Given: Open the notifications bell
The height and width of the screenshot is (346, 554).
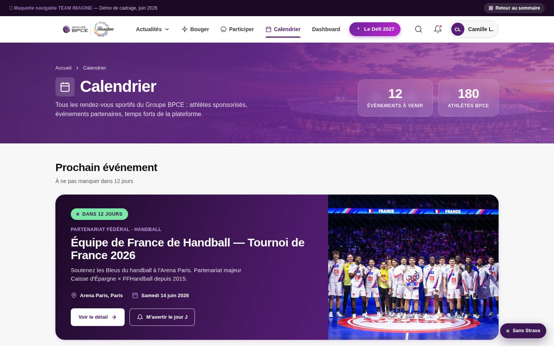Looking at the screenshot, I should [x=438, y=29].
